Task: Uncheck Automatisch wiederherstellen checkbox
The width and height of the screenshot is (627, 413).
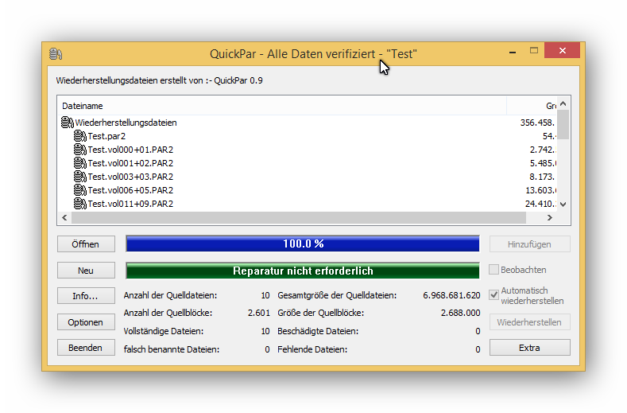Action: click(493, 295)
